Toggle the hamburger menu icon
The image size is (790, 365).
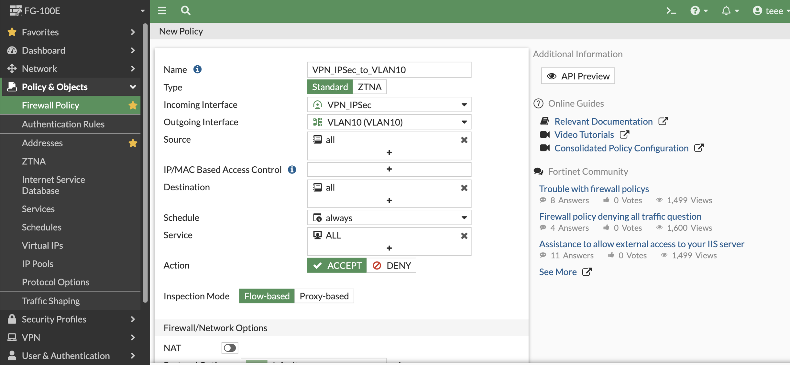tap(162, 11)
